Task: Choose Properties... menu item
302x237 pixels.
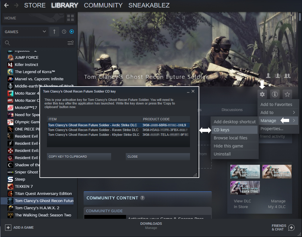Action: click(278, 129)
